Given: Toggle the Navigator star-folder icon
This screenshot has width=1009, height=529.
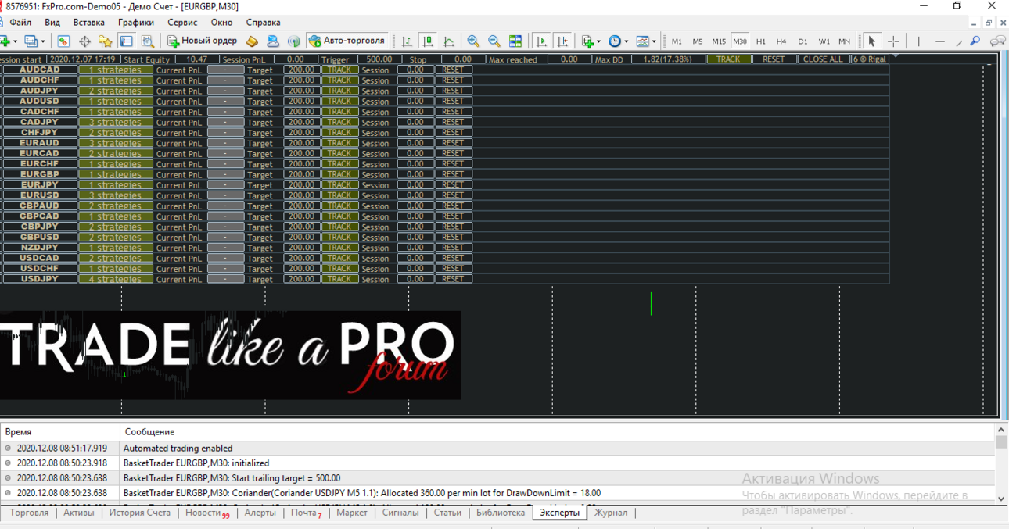Looking at the screenshot, I should [x=105, y=41].
